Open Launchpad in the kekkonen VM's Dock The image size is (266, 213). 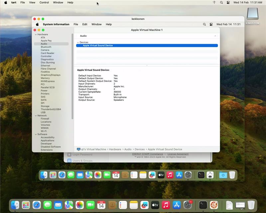pos(53,175)
